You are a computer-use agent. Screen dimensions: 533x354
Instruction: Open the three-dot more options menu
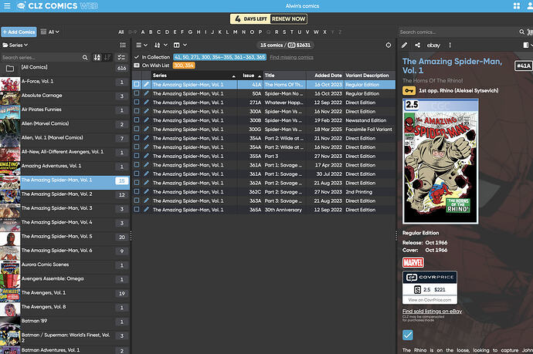click(450, 45)
